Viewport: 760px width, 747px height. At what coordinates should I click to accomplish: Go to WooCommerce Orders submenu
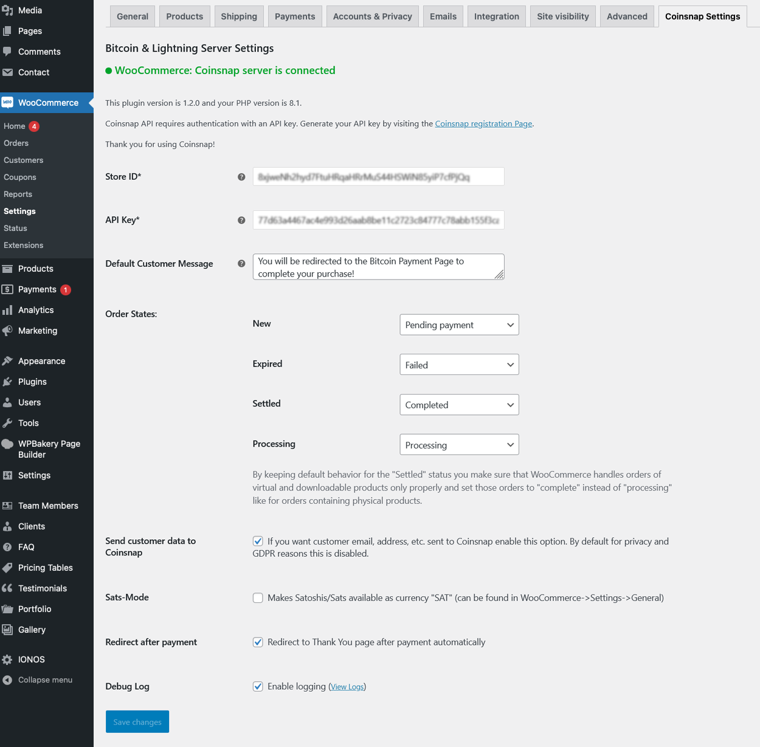(x=16, y=143)
